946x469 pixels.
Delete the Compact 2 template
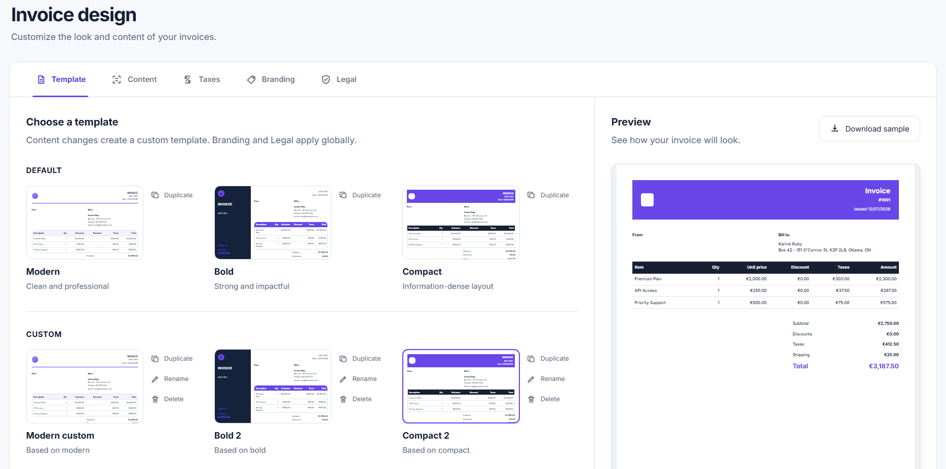[544, 399]
